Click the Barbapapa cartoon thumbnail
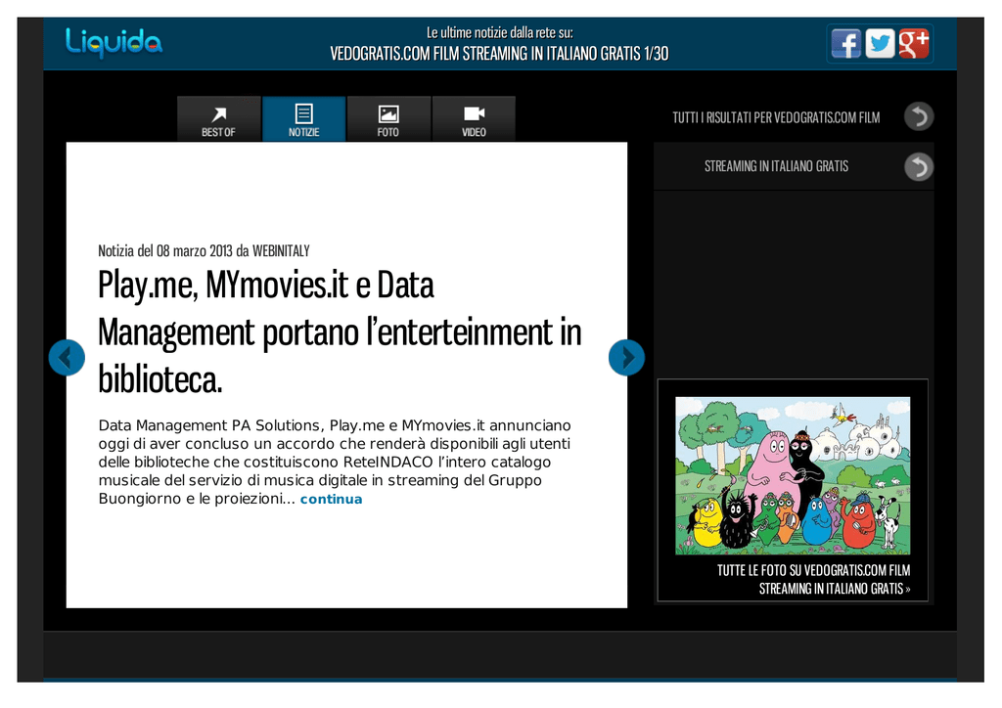This screenshot has height=708, width=1002. click(x=793, y=475)
